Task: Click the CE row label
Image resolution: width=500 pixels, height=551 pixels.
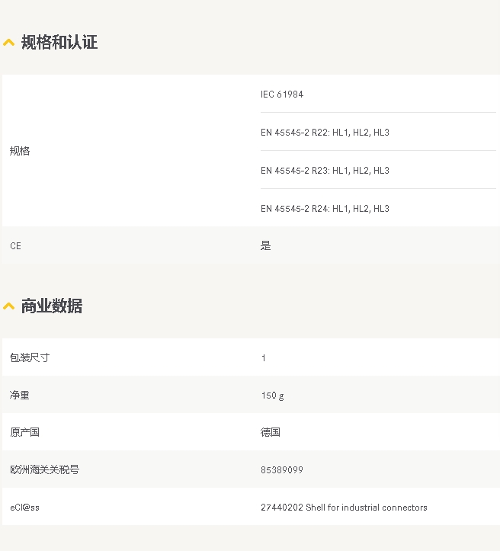Action: (x=15, y=246)
